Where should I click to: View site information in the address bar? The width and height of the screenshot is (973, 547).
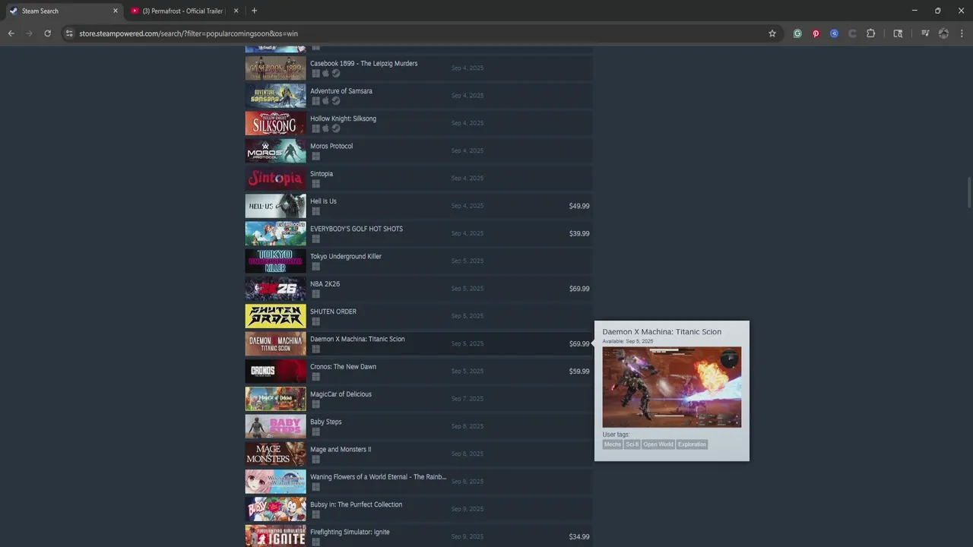point(69,33)
